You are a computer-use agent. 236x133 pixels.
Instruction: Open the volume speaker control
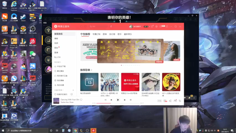pos(170,101)
